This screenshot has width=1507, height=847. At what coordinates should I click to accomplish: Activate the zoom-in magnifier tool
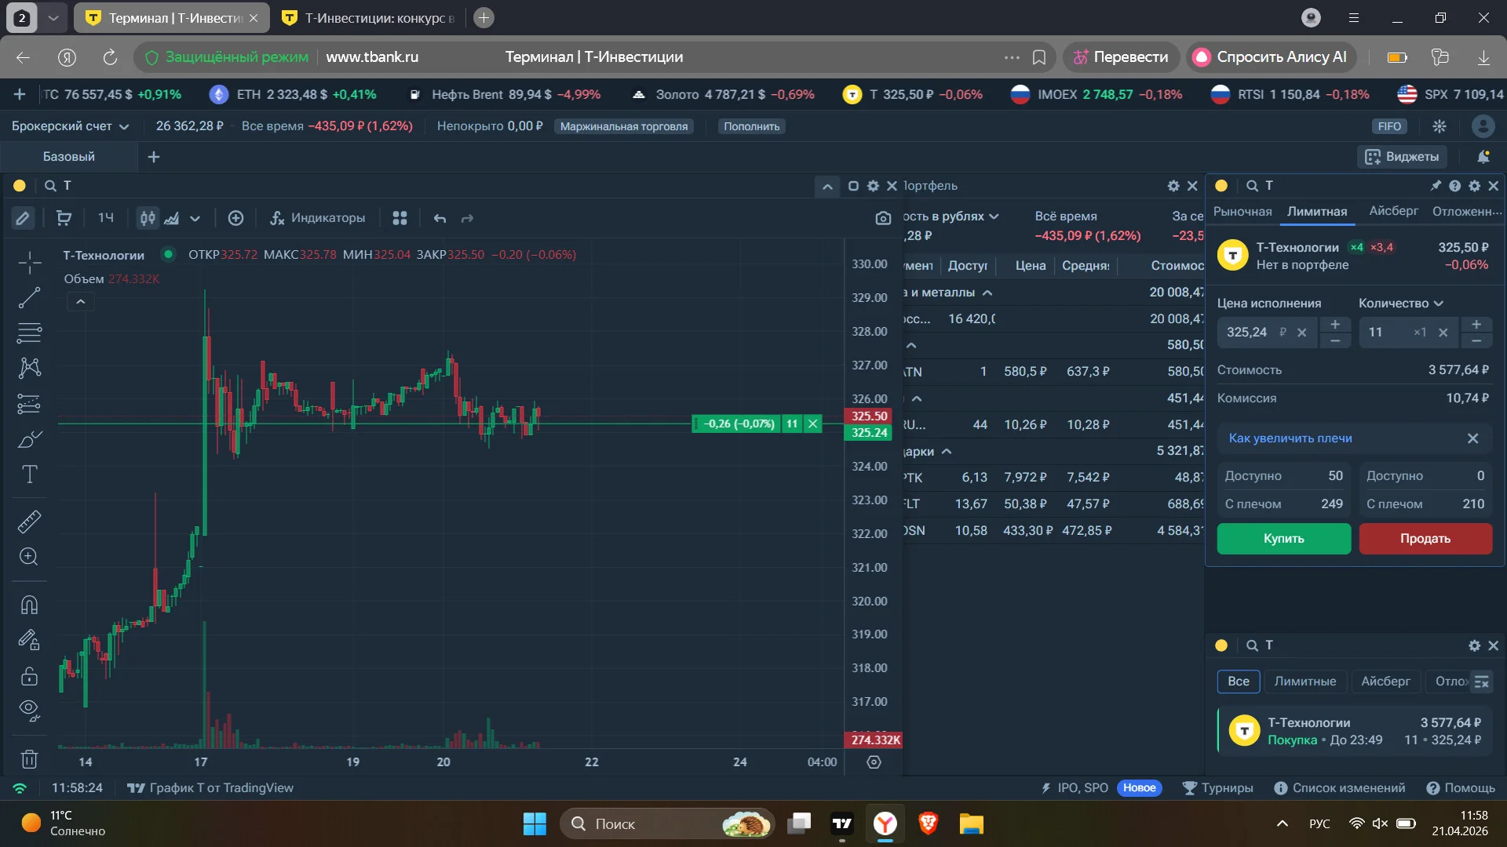coord(29,556)
